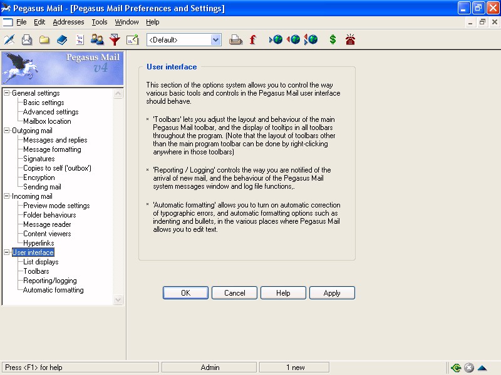Click the settings tree scroll-up arrow
This screenshot has width=501, height=375.
click(118, 93)
